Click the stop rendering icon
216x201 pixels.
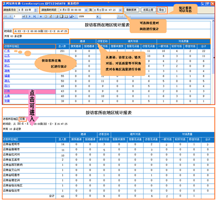point(46,17)
